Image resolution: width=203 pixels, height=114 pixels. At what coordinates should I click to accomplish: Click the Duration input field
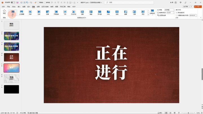pyautogui.click(x=170, y=13)
